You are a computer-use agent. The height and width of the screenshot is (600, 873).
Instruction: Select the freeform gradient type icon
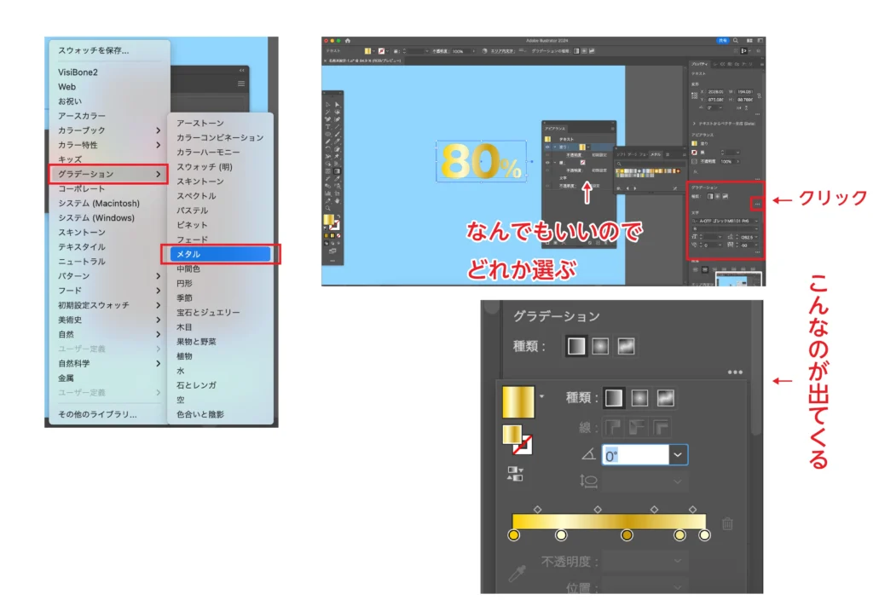click(665, 398)
